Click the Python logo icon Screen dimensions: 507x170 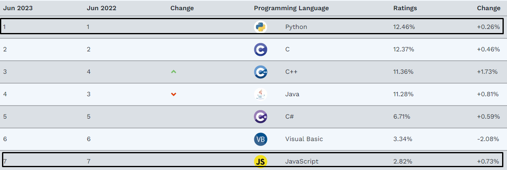260,27
